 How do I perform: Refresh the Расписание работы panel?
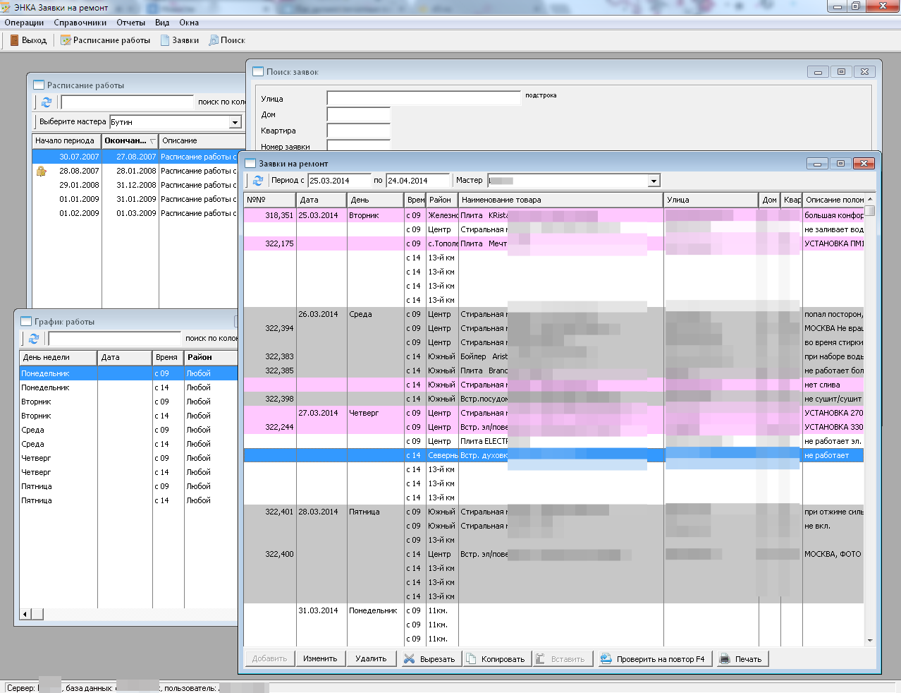pyautogui.click(x=47, y=102)
